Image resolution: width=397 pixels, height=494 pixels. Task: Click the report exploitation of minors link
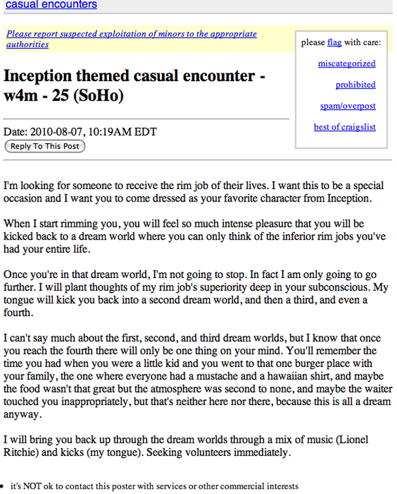131,39
